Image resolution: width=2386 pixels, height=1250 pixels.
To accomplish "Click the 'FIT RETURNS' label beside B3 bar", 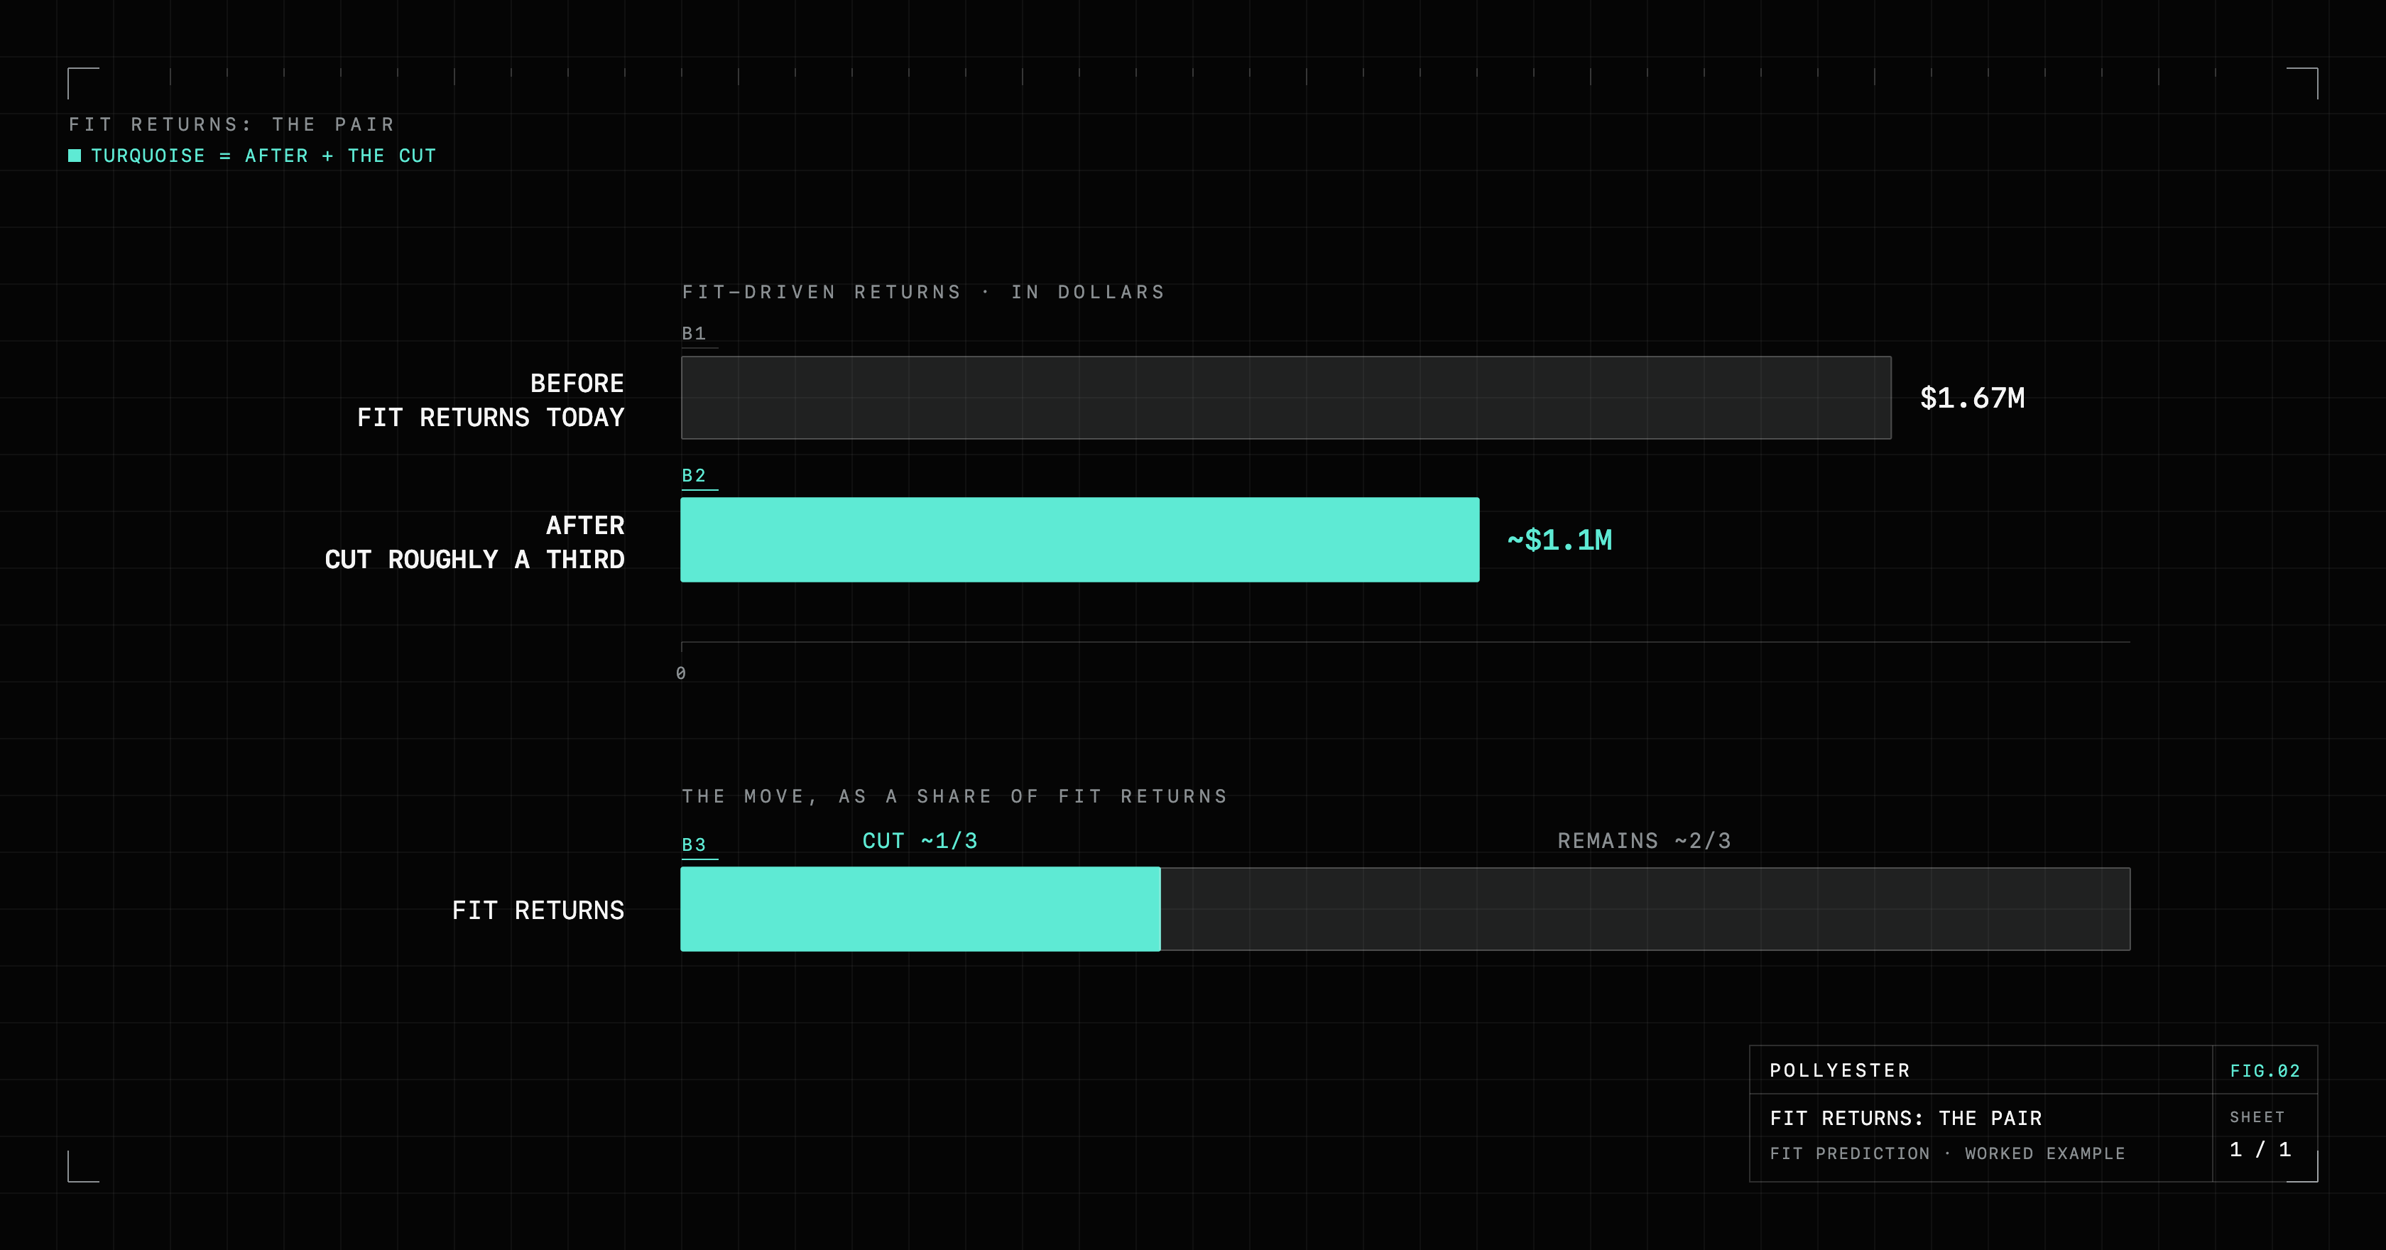I will click(538, 910).
